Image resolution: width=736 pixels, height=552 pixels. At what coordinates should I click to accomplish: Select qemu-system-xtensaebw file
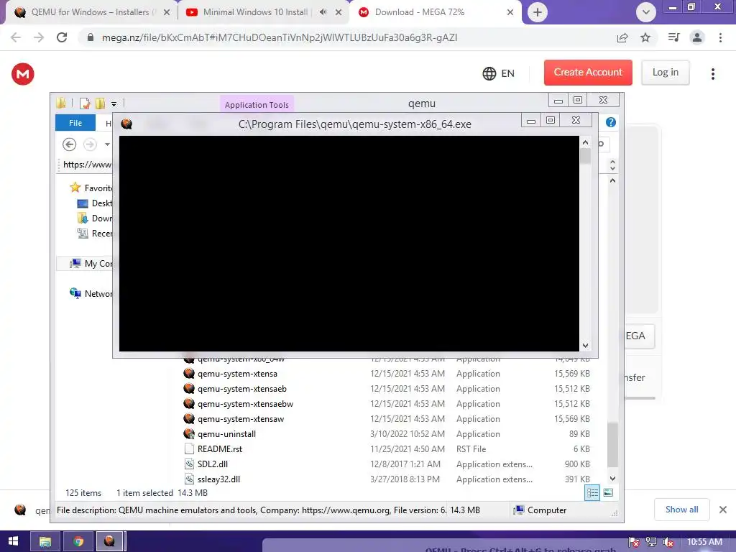tap(245, 404)
